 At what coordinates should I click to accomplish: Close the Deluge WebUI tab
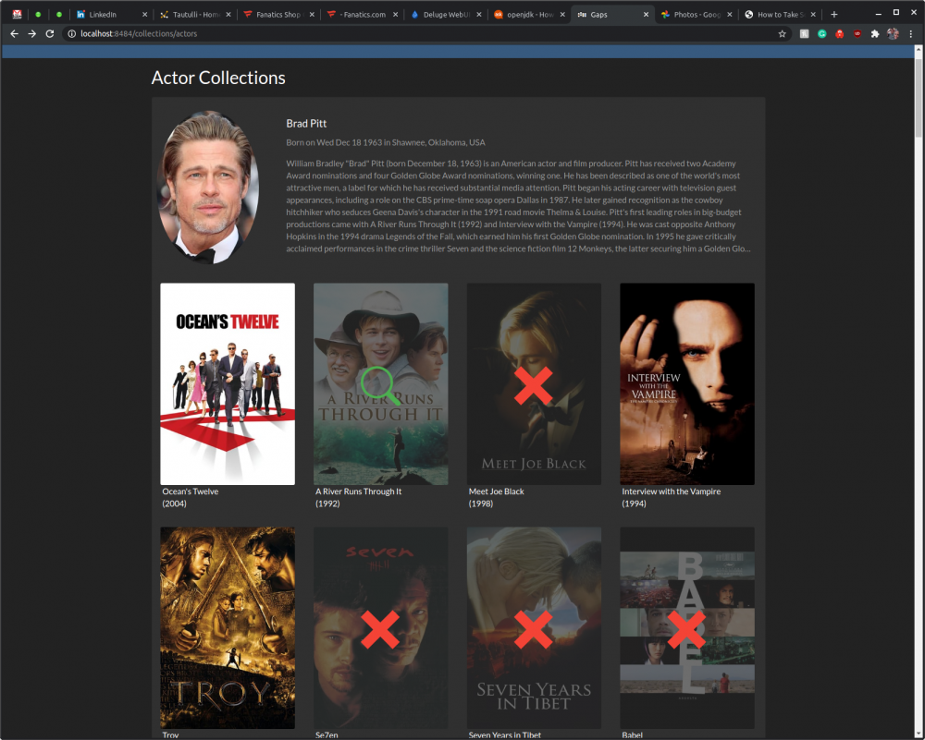478,14
